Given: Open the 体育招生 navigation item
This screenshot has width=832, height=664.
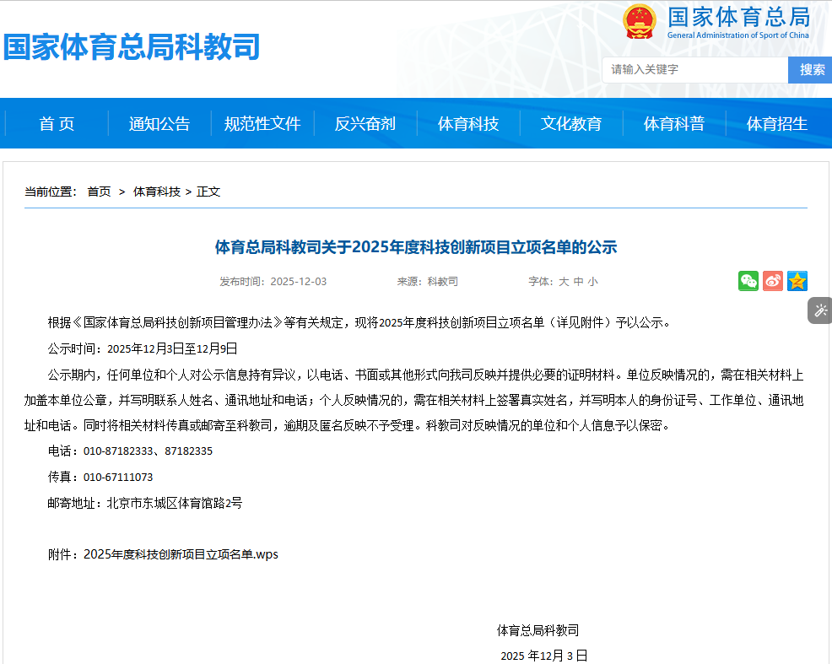Looking at the screenshot, I should (x=777, y=124).
